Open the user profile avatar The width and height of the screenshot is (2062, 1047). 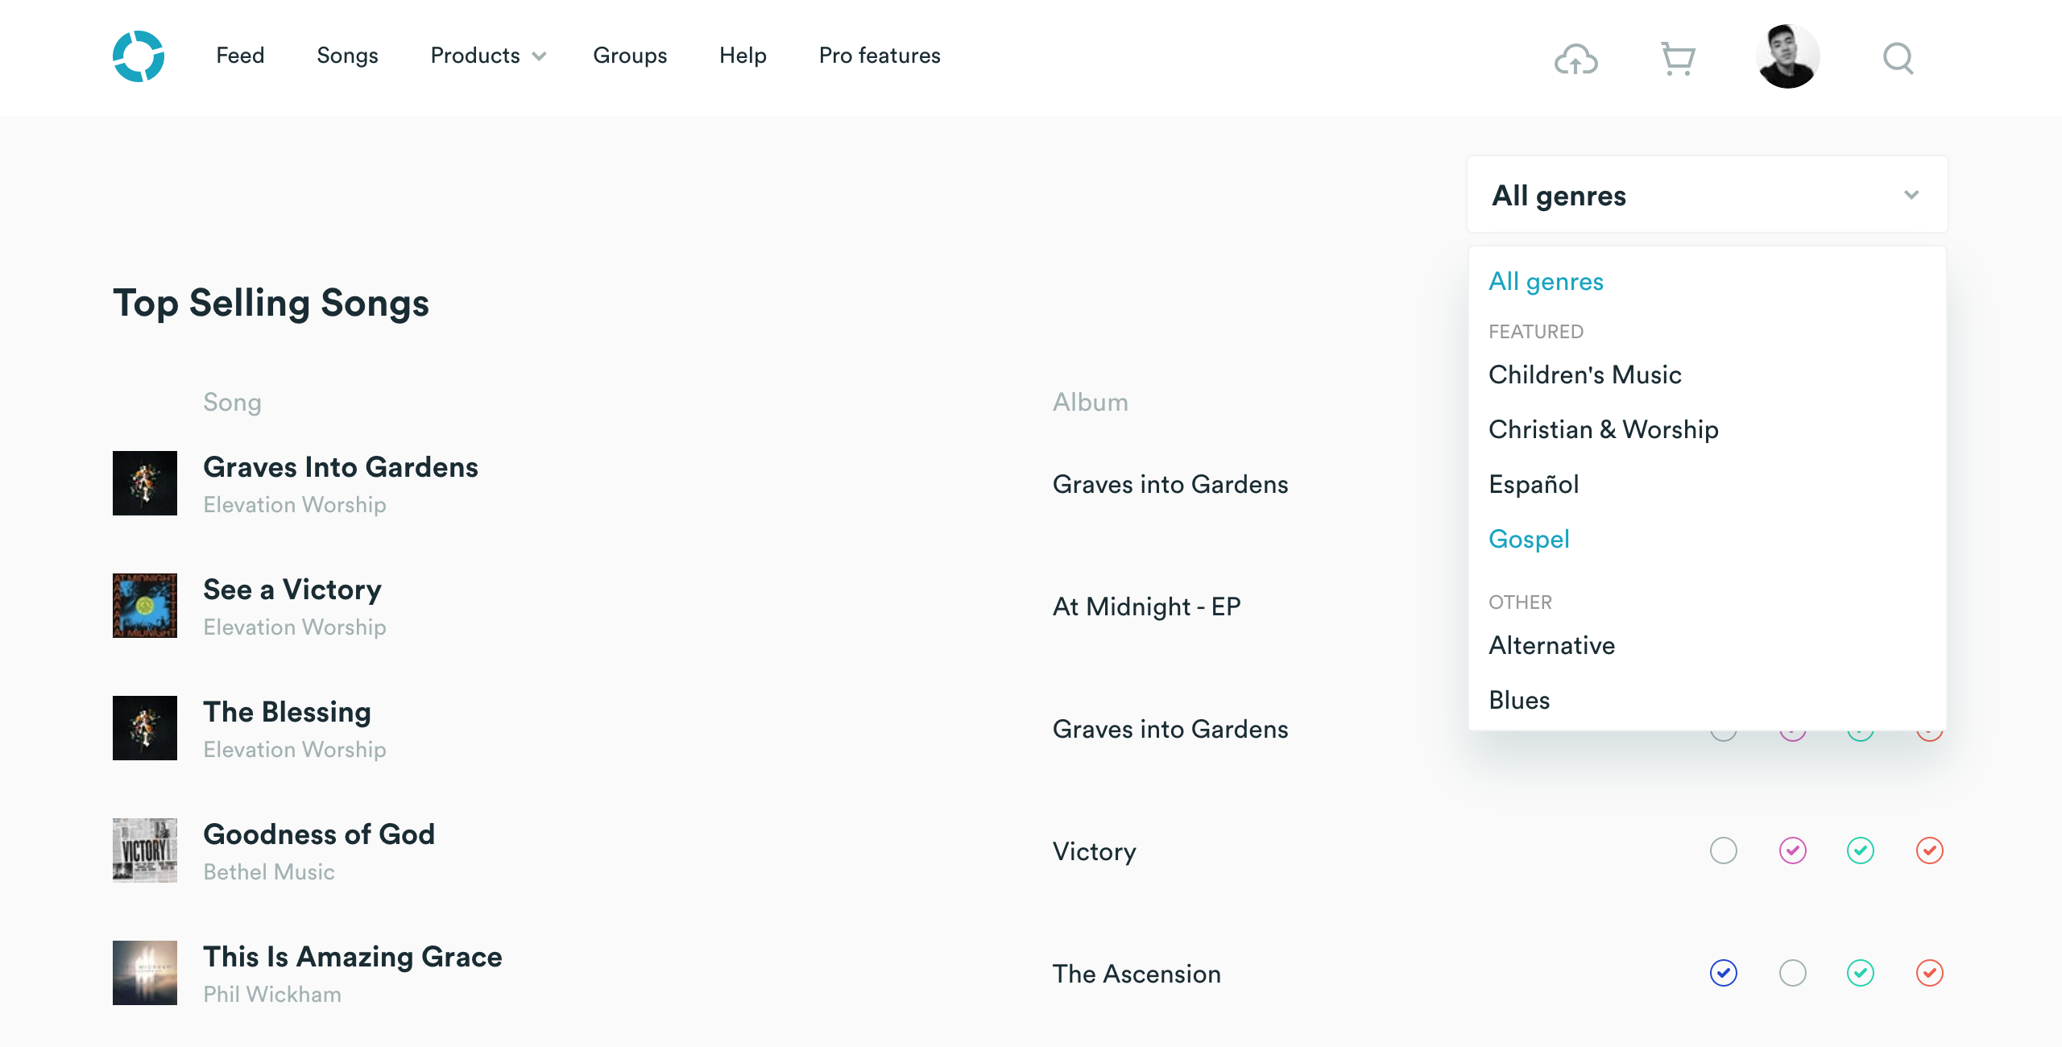click(x=1787, y=56)
